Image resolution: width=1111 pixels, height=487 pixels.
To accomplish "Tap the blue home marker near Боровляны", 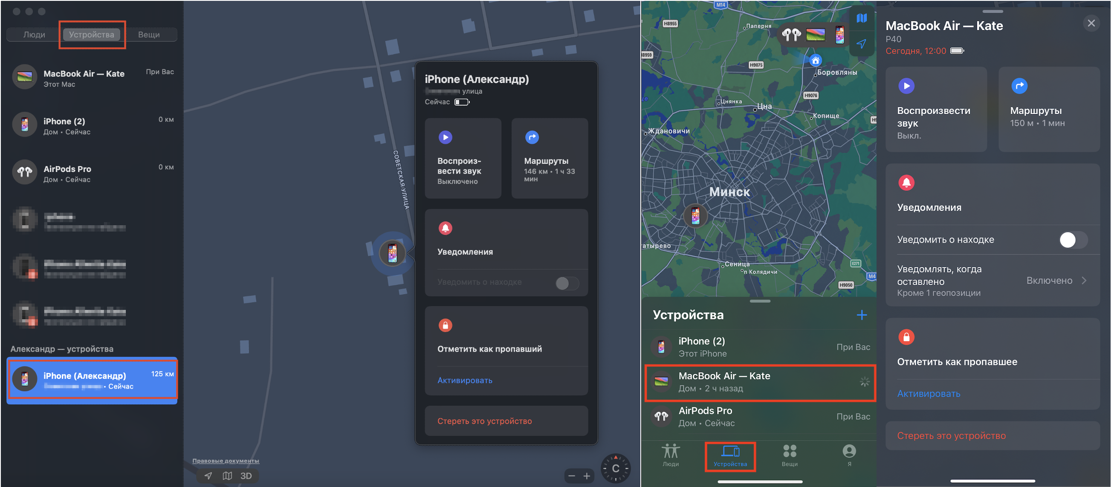I will pos(815,61).
